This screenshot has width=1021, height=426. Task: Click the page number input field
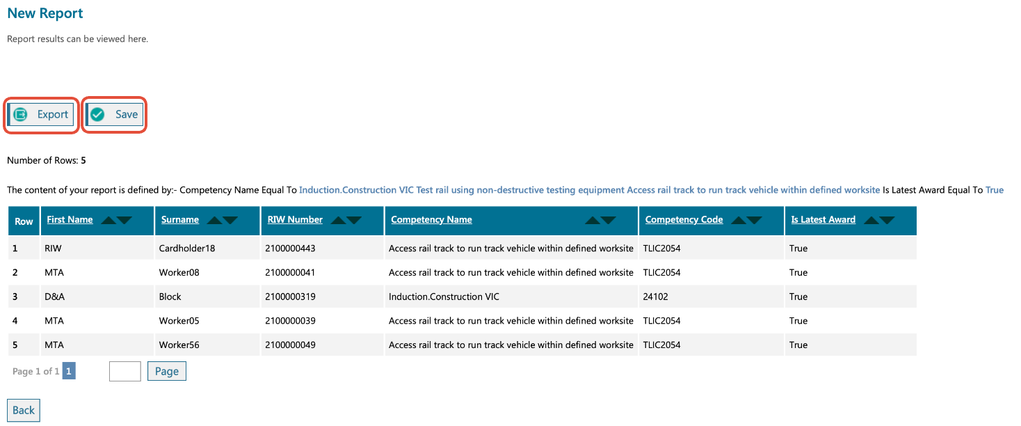pos(125,371)
